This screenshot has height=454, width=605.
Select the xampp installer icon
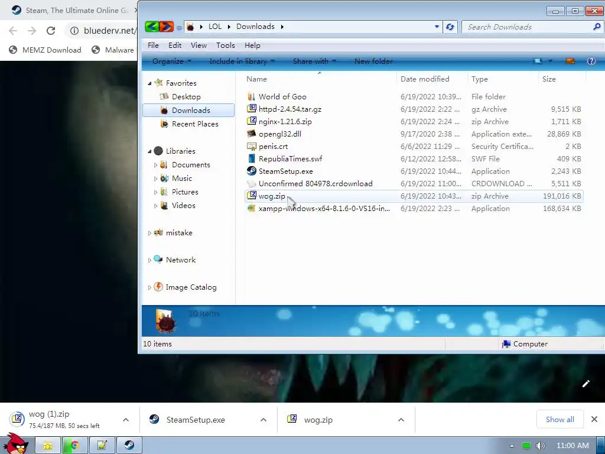point(251,209)
